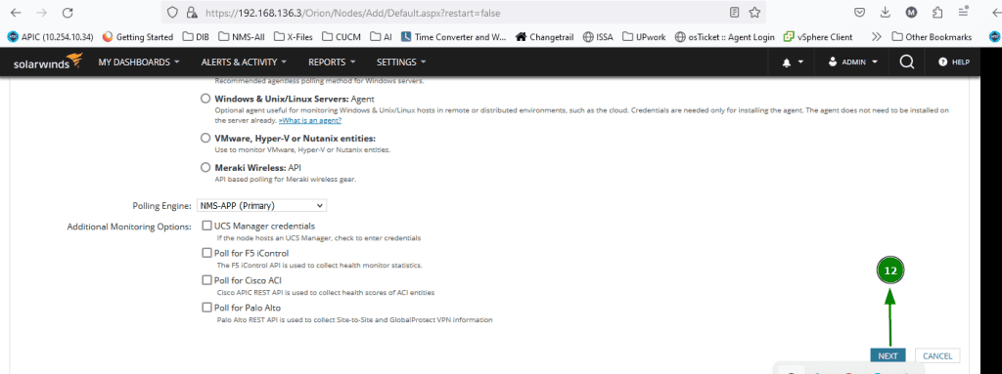Open the X-Files bookmarks folder

coord(293,37)
